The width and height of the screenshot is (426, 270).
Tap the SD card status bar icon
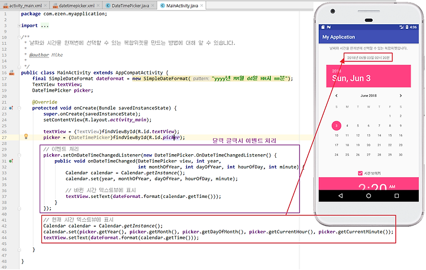coord(323,27)
